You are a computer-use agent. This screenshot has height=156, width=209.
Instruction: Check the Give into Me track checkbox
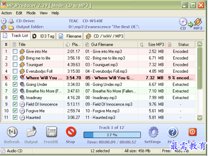15,51
